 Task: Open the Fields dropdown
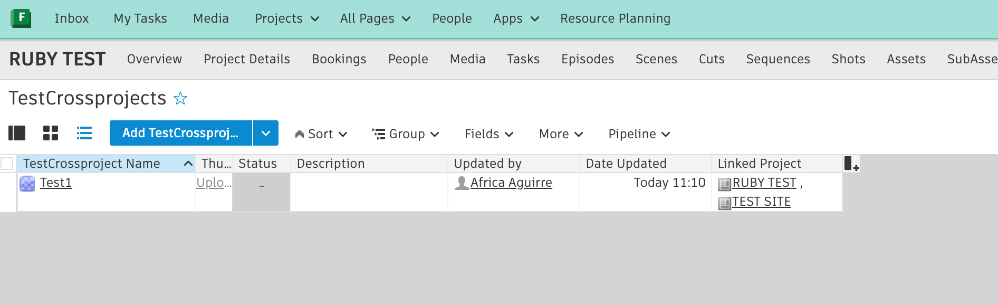(x=489, y=134)
